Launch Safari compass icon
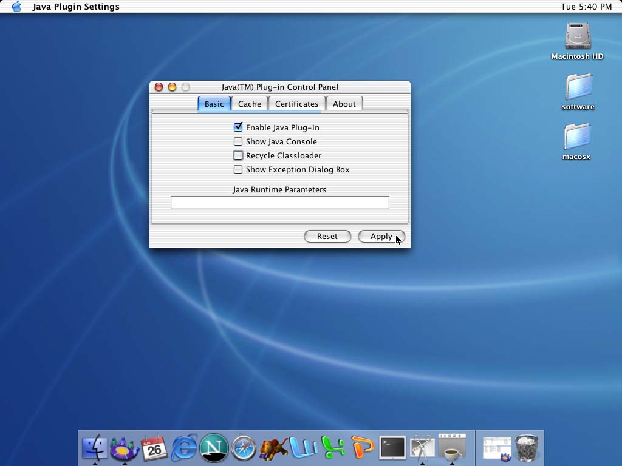Viewport: 622px width, 466px height. pyautogui.click(x=244, y=448)
